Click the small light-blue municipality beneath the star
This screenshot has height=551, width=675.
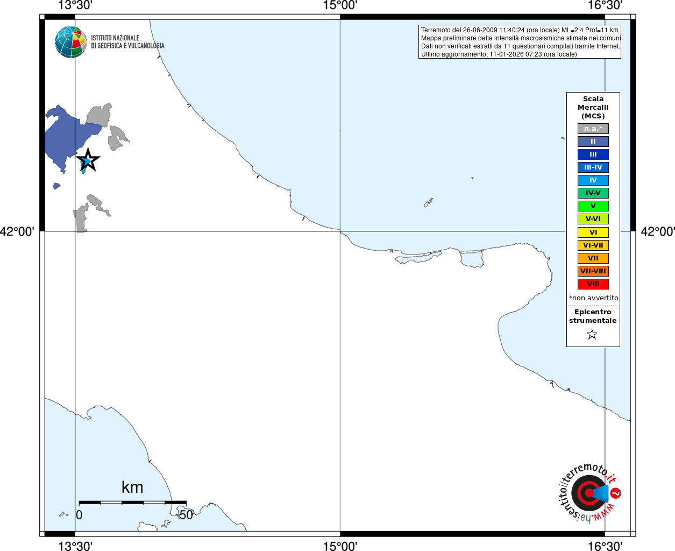(x=83, y=169)
